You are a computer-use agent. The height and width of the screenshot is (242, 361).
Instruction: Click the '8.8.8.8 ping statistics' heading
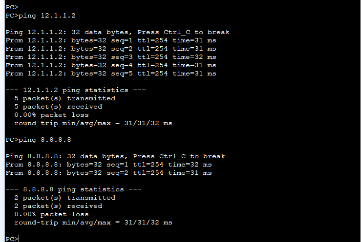pos(73,189)
